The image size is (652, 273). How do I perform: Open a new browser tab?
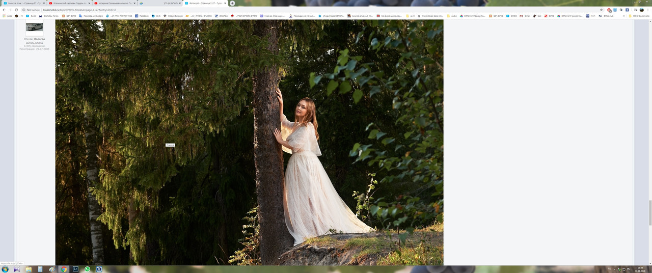click(x=232, y=3)
